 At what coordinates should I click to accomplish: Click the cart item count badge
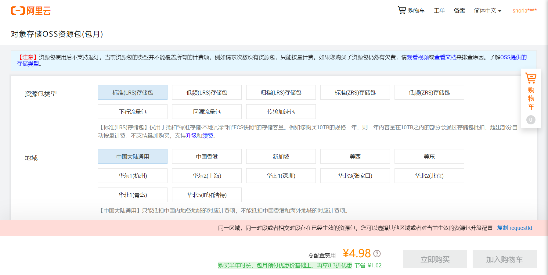[x=531, y=120]
